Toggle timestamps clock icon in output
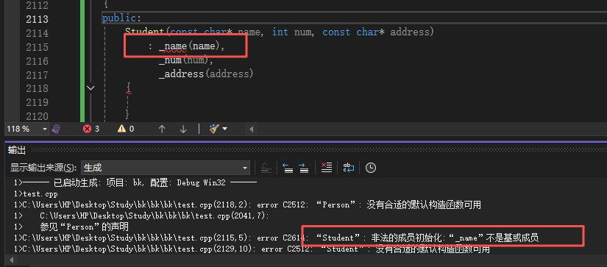The width and height of the screenshot is (607, 267). [371, 168]
